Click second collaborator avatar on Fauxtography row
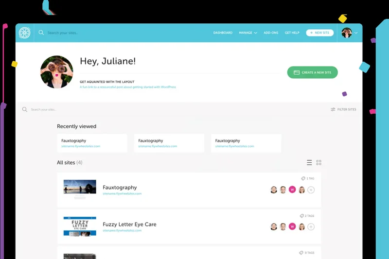 tap(283, 190)
